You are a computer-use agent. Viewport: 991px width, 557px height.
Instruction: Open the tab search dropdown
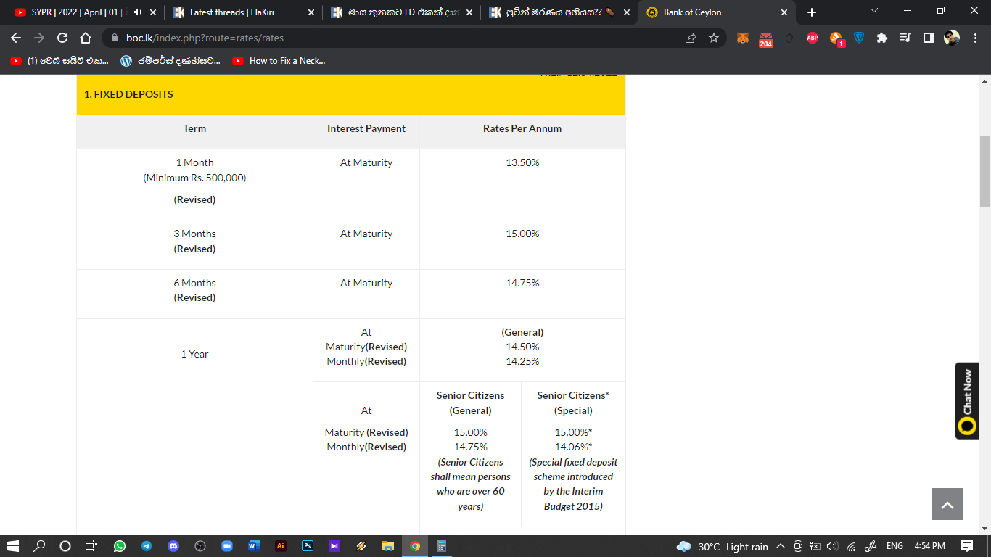click(873, 11)
